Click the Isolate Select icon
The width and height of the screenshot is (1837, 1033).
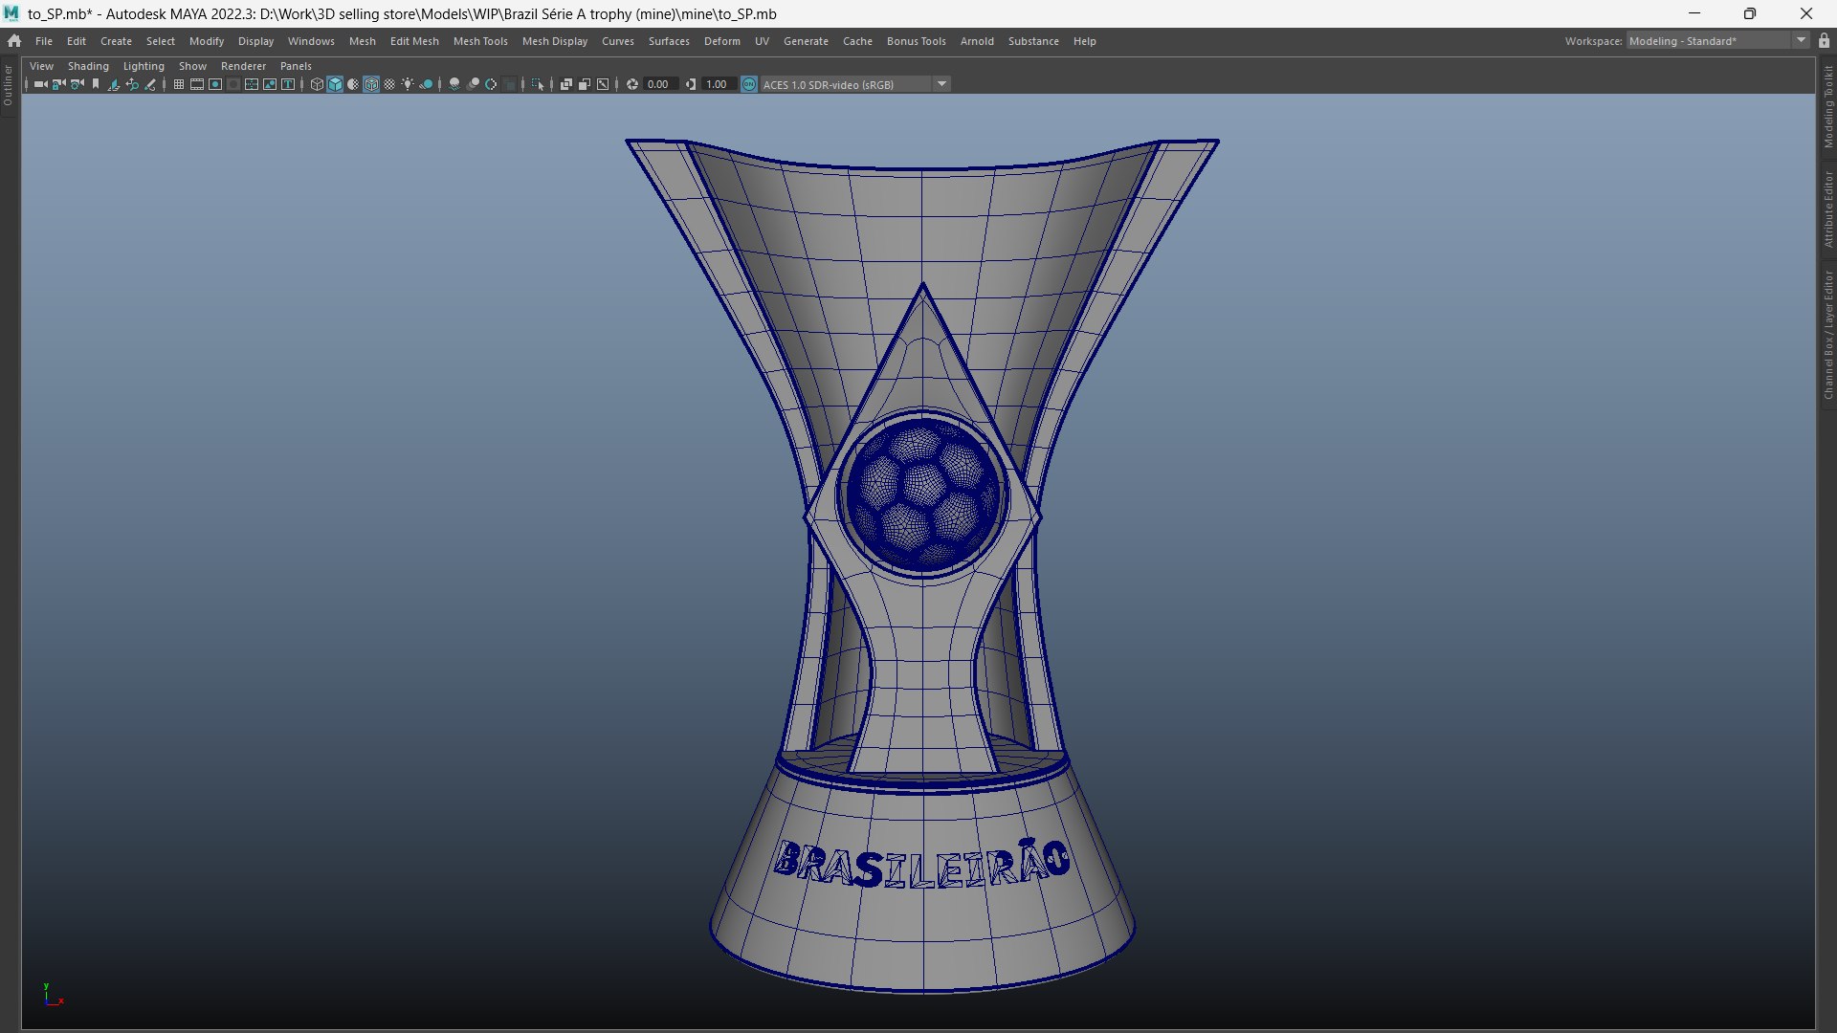537,84
